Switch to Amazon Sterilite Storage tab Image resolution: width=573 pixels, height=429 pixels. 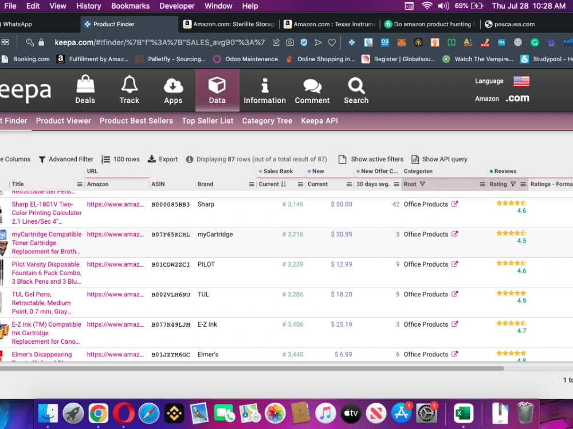pyautogui.click(x=230, y=24)
